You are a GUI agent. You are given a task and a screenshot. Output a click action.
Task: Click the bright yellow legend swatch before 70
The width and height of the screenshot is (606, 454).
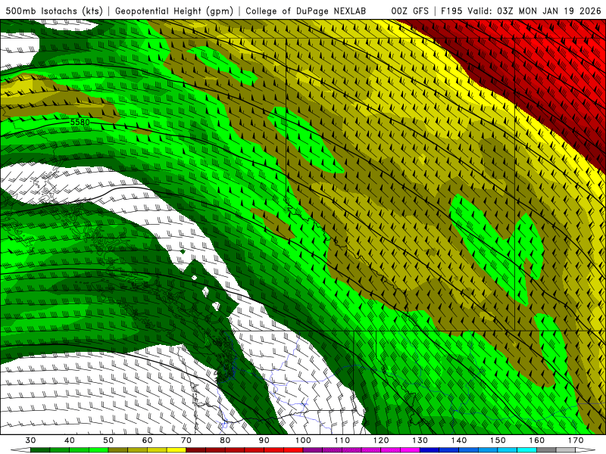(x=176, y=450)
